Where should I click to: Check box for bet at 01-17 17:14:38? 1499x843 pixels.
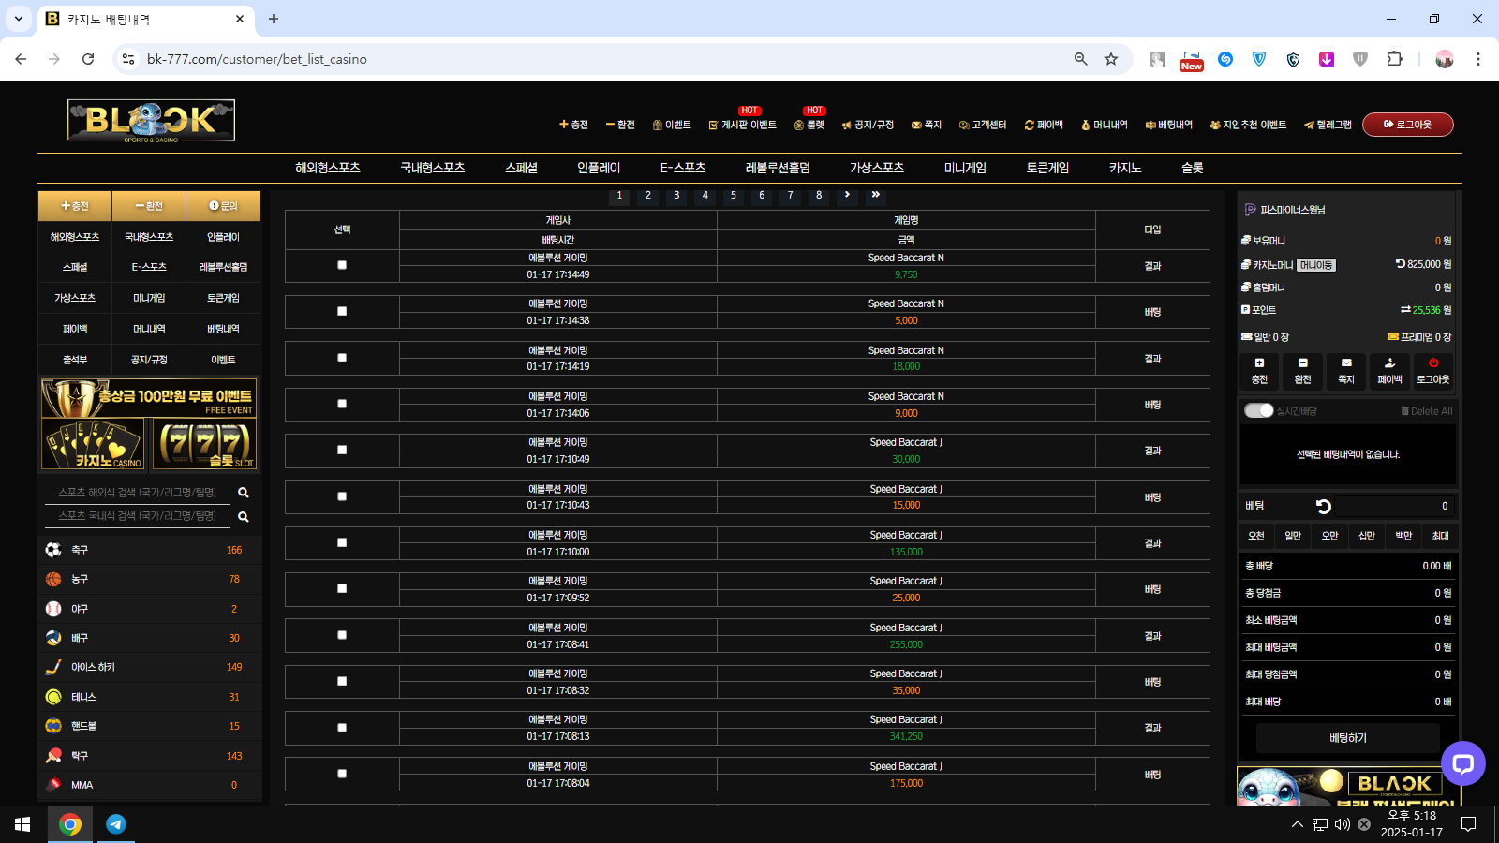click(342, 311)
